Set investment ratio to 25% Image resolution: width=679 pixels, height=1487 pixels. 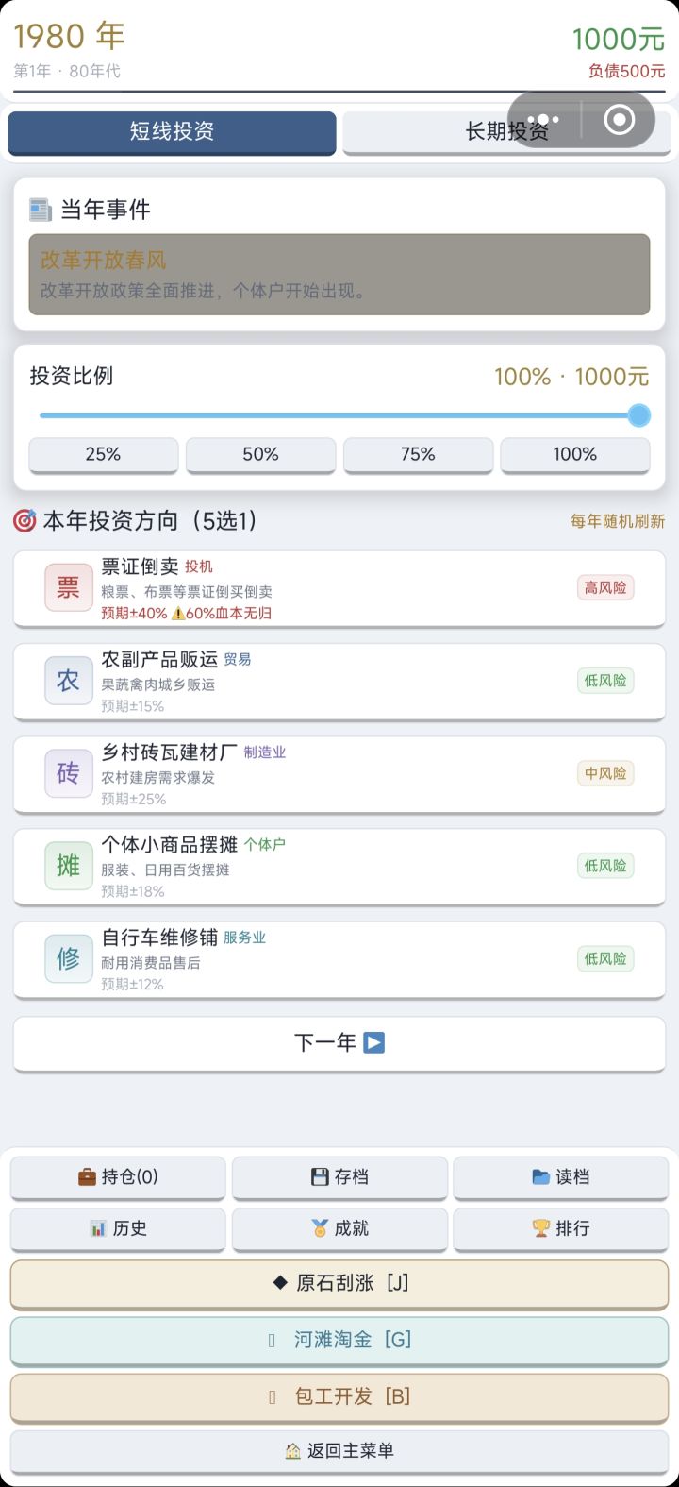(x=103, y=455)
